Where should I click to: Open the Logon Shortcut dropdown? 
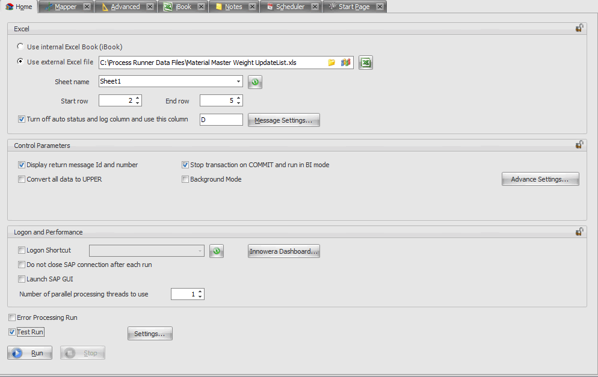click(x=200, y=251)
